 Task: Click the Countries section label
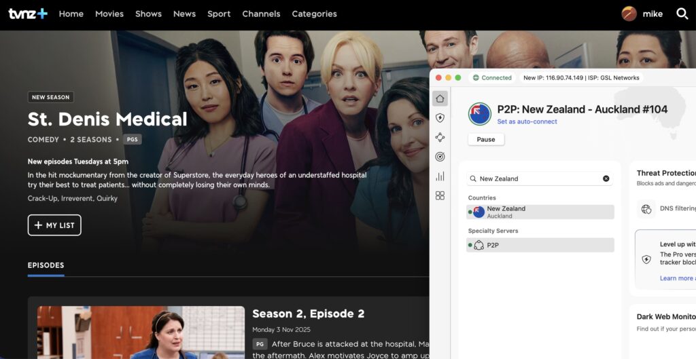click(482, 197)
